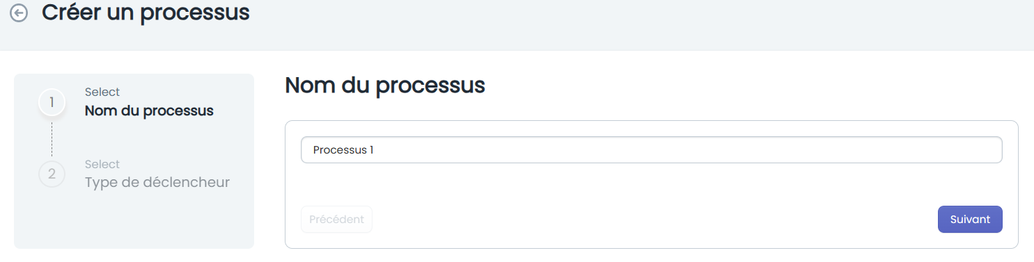Viewport: 1034px width, 262px height.
Task: Click the digit '1' in the name field
Action: coord(372,149)
